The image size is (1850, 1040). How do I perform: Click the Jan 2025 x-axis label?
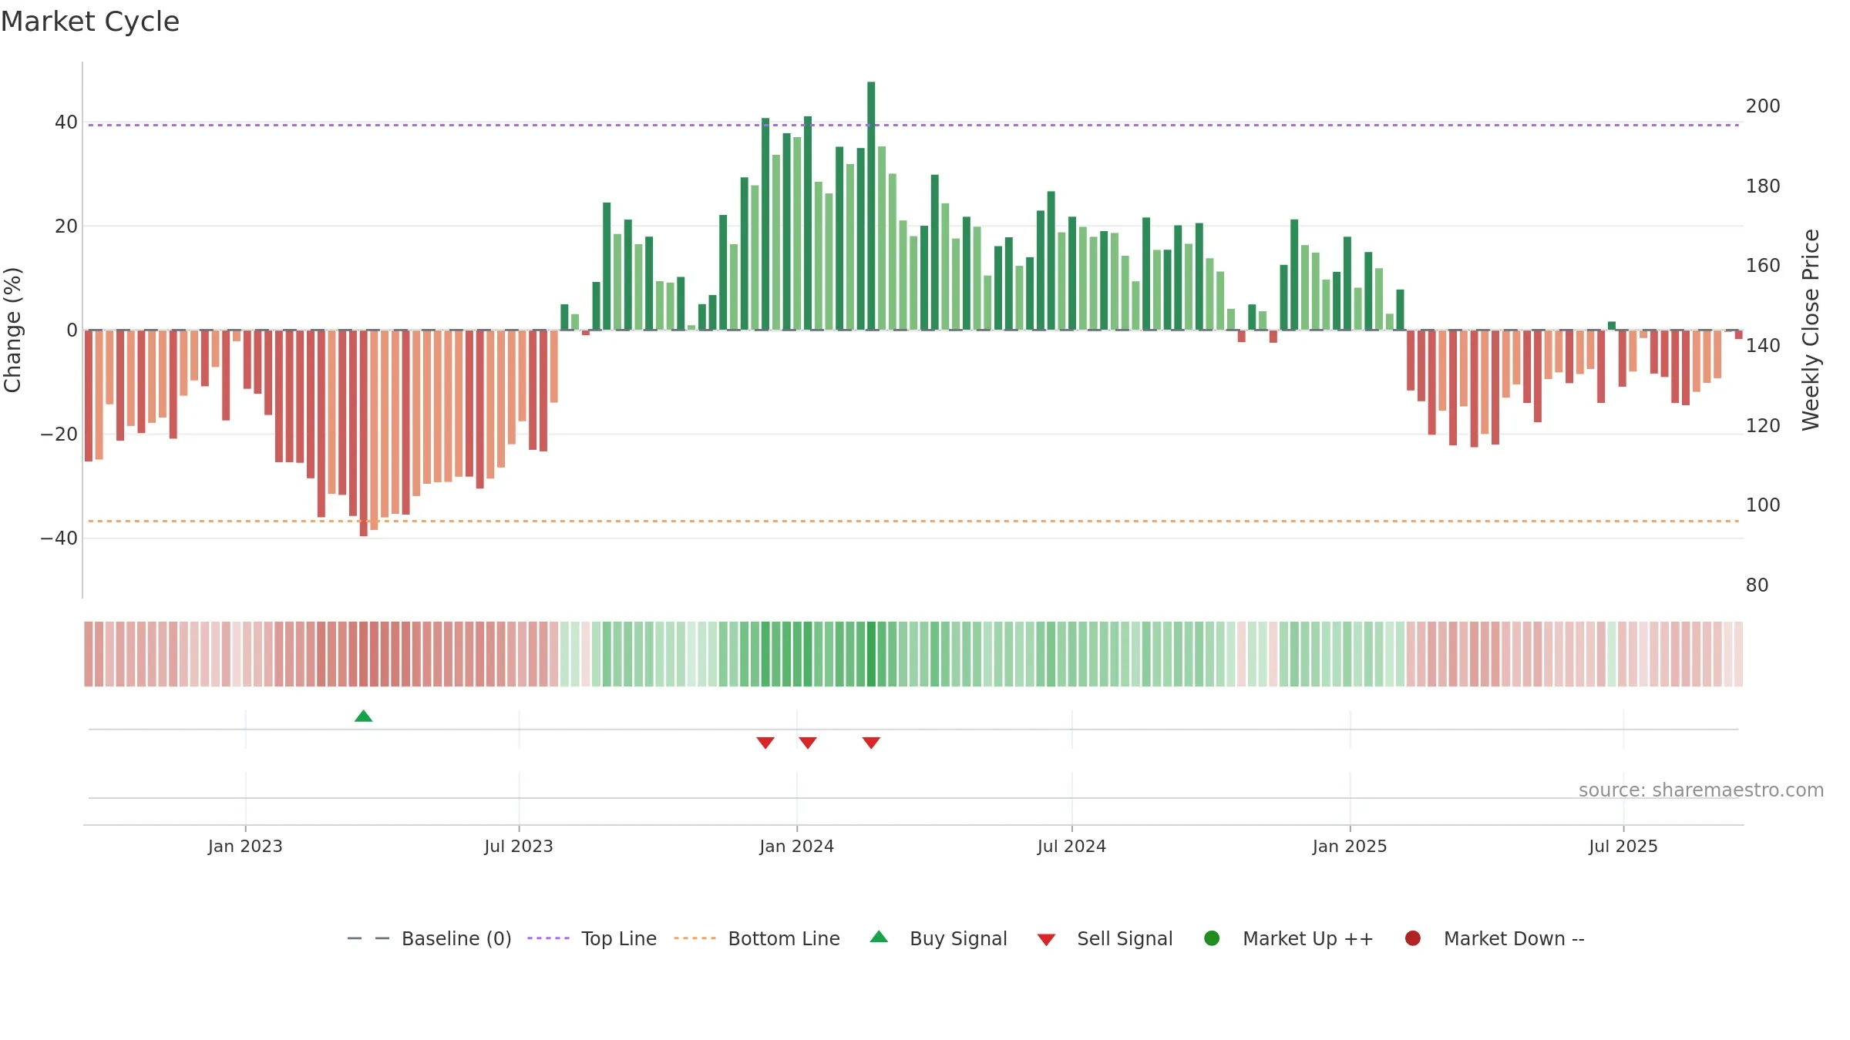tap(1350, 846)
